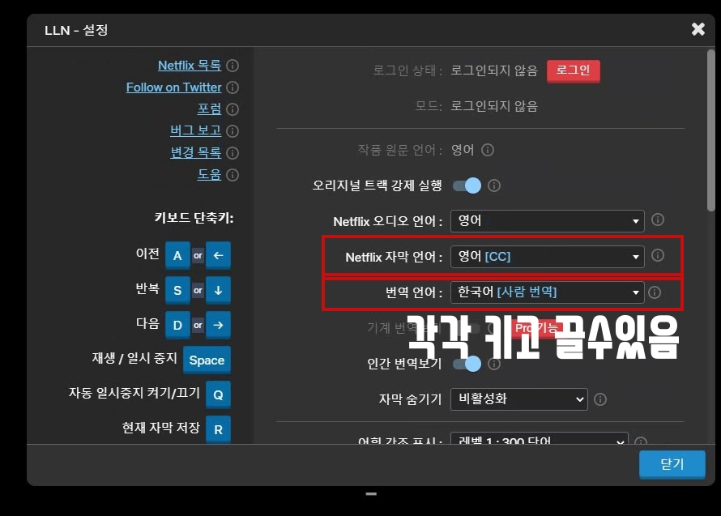721x516 pixels.
Task: Click the red 로그인 button
Action: [573, 70]
